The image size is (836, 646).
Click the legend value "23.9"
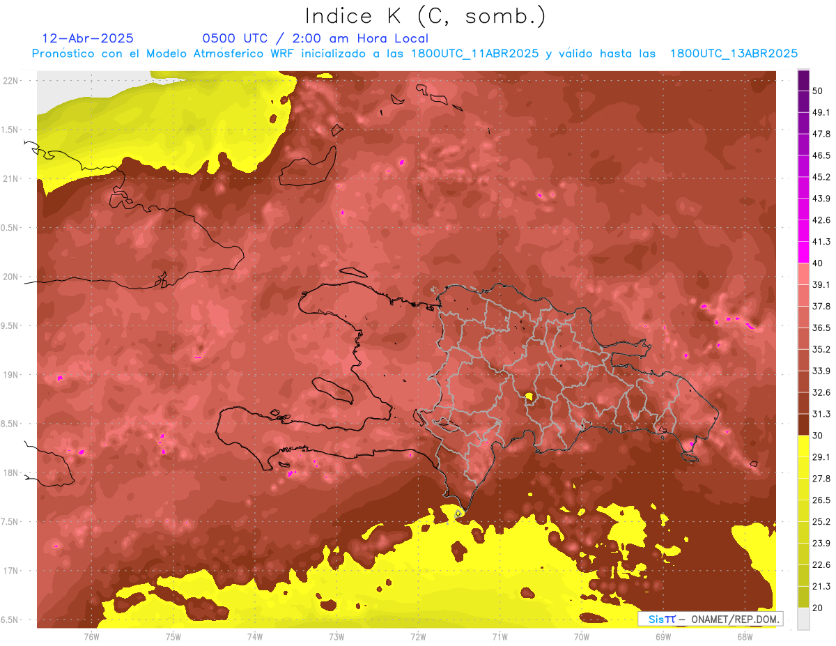click(x=821, y=544)
